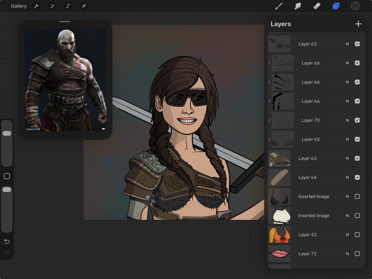Open blend mode N for Layer 70
Screen dimensions: 372x279
(347, 120)
